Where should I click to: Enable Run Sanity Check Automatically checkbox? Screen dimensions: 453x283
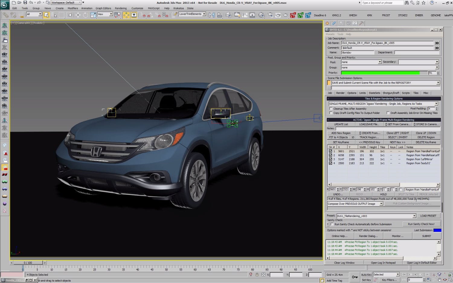coord(332,224)
